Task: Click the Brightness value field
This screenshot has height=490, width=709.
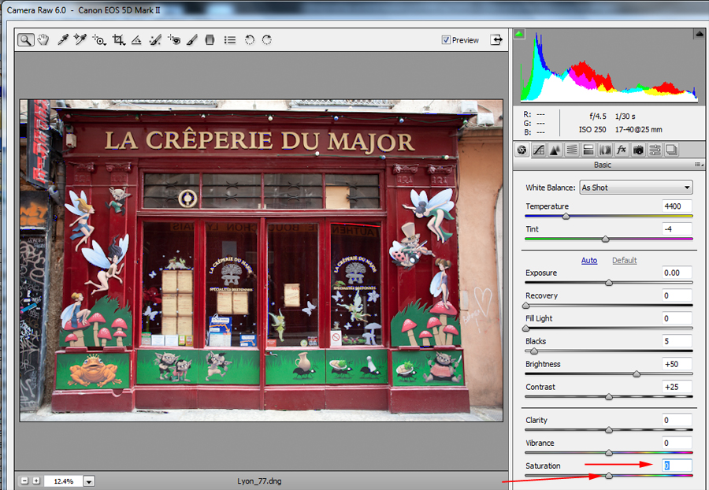Action: coord(677,364)
